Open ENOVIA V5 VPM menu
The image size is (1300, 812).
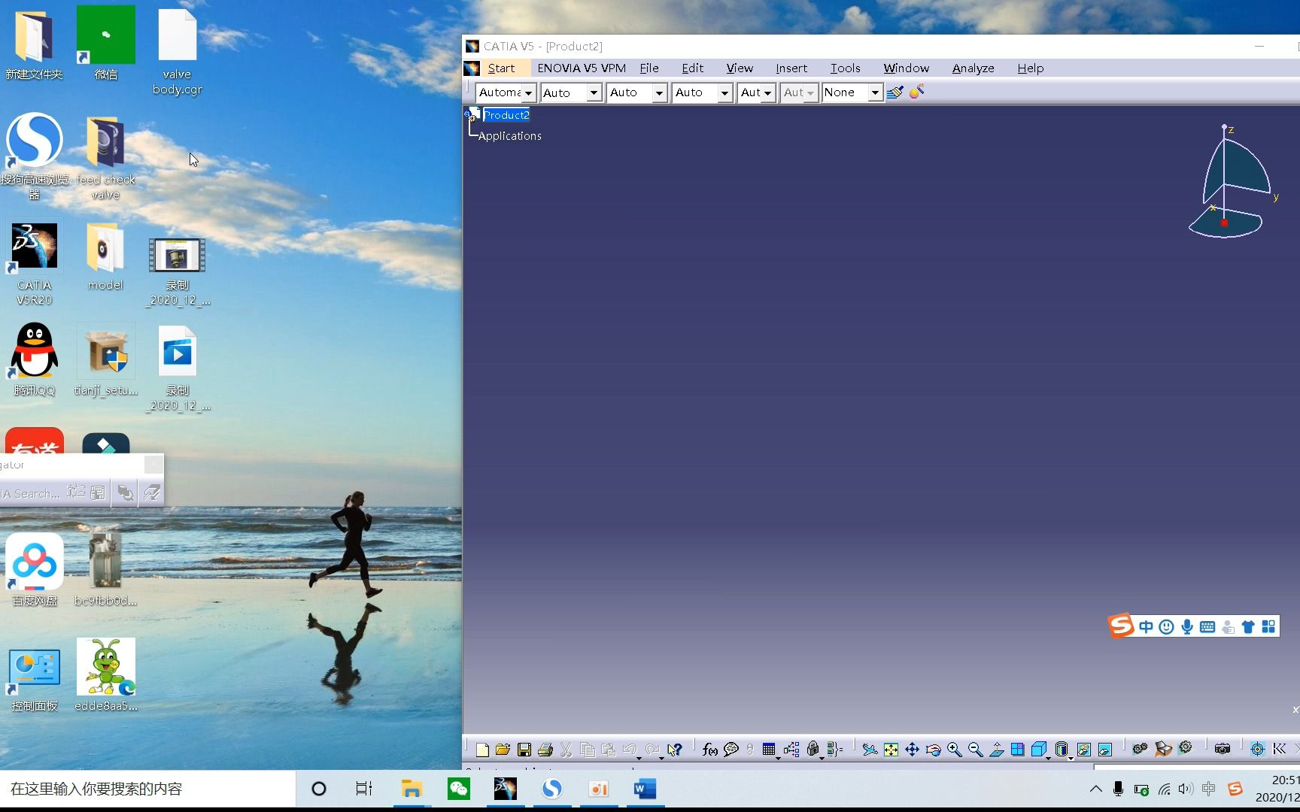pyautogui.click(x=582, y=68)
